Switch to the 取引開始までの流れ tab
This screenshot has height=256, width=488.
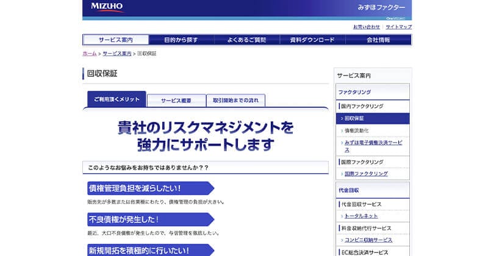tap(235, 101)
